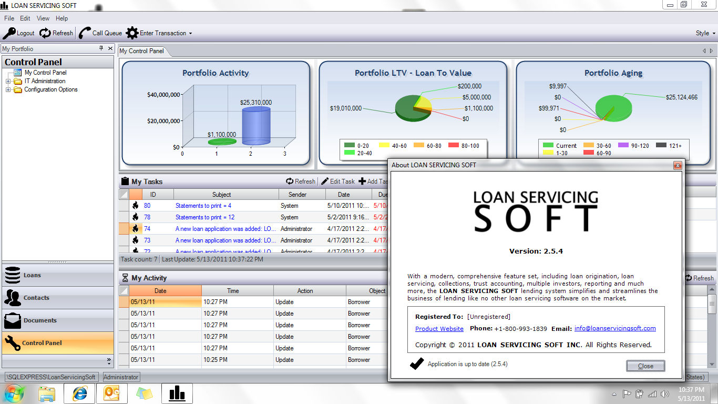Select My Control Panel in the tree

(46, 73)
